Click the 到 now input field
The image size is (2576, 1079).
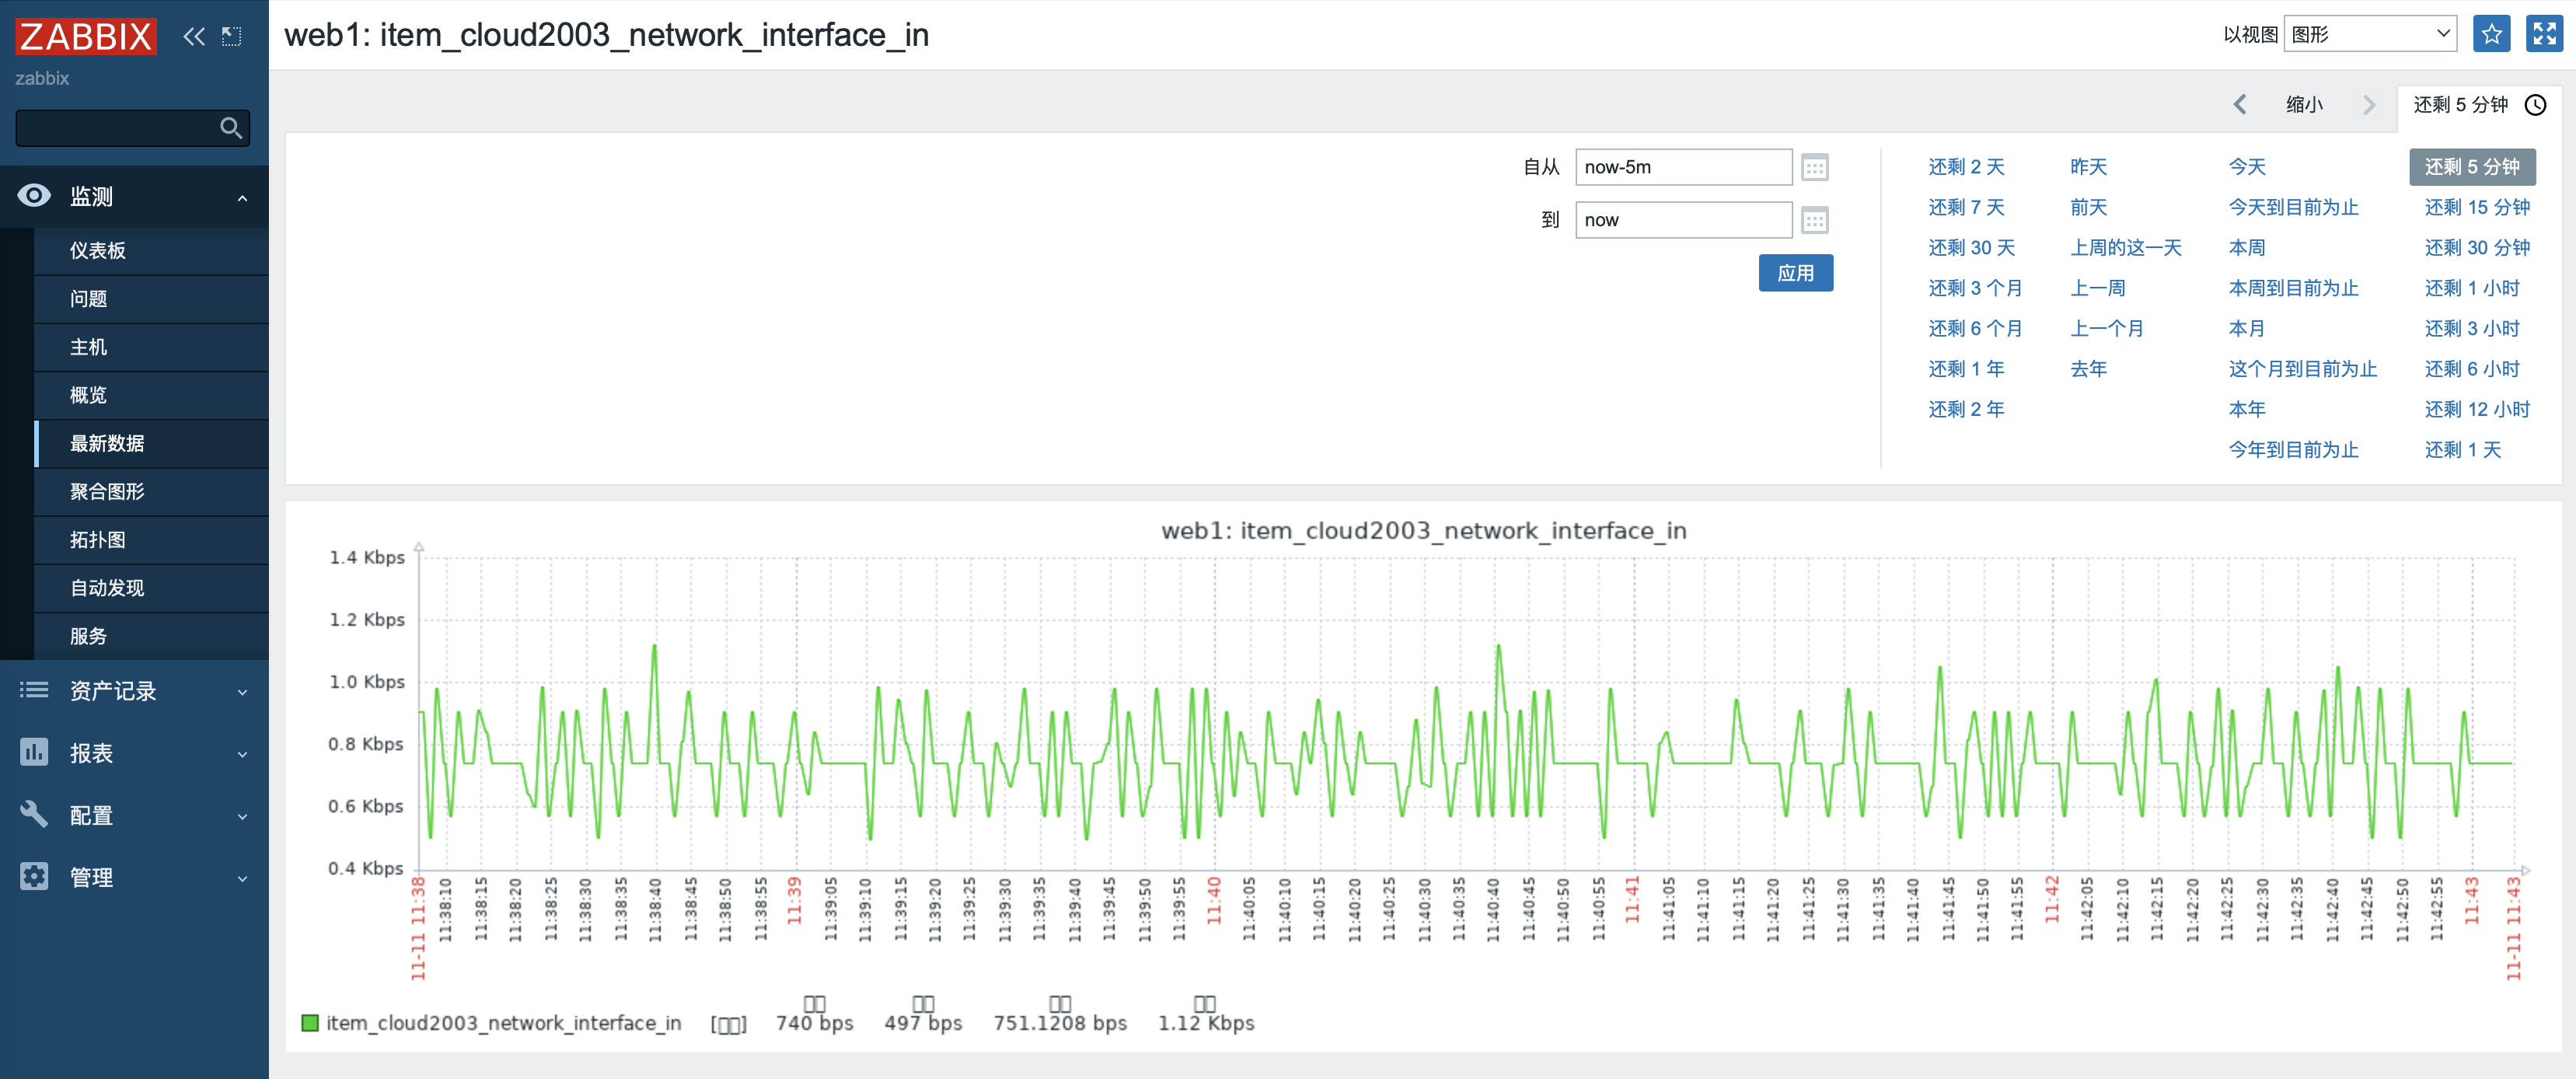1683,220
